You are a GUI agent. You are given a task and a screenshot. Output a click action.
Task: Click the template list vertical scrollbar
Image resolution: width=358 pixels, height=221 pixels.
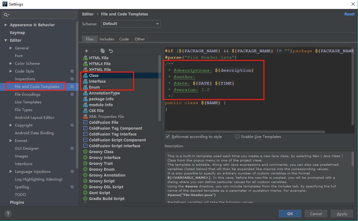160,88
